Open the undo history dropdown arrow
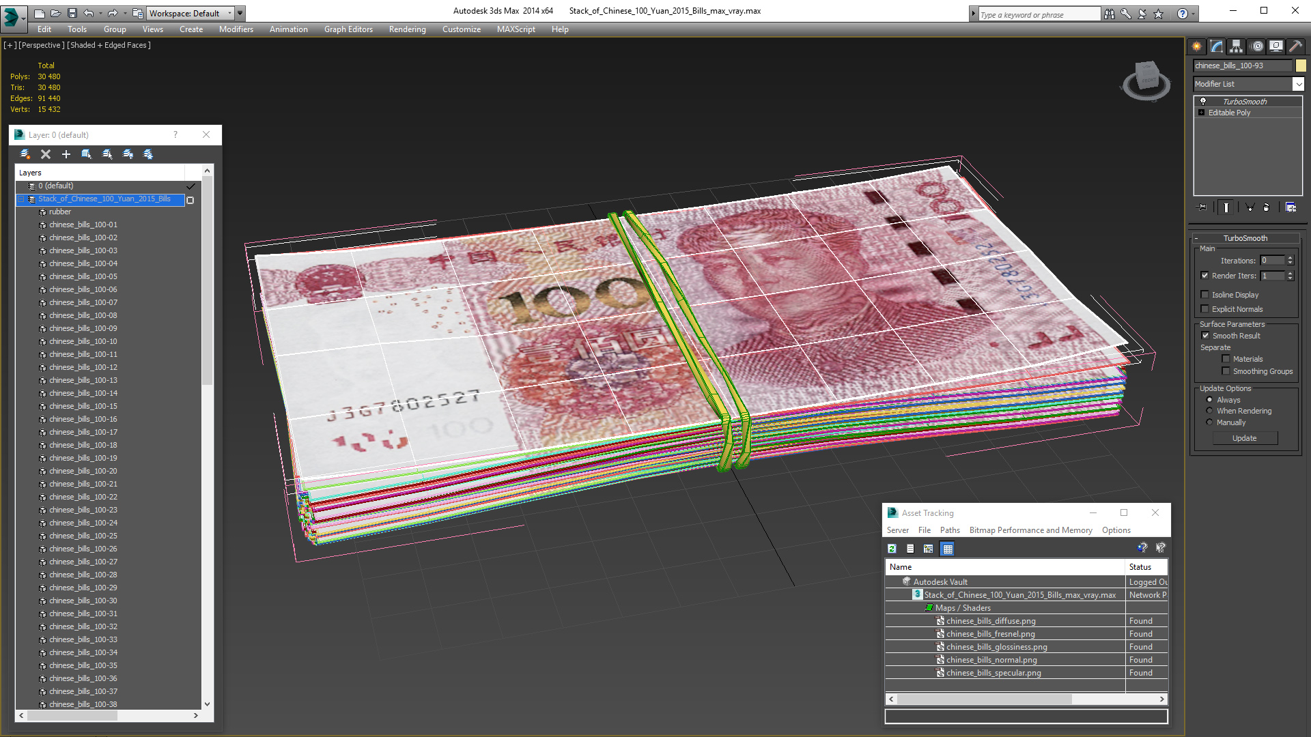This screenshot has height=737, width=1311. click(x=101, y=13)
